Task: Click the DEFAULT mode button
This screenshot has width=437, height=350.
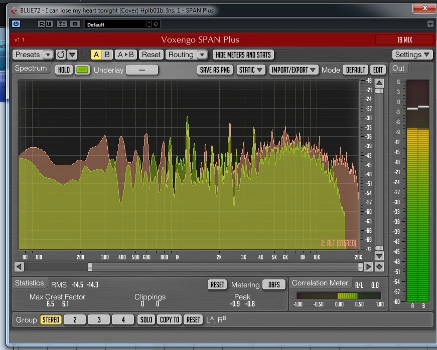Action: pyautogui.click(x=355, y=70)
